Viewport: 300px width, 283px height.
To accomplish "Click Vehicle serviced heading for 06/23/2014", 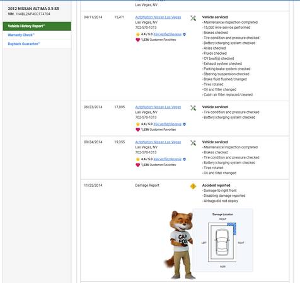I will pyautogui.click(x=215, y=107).
